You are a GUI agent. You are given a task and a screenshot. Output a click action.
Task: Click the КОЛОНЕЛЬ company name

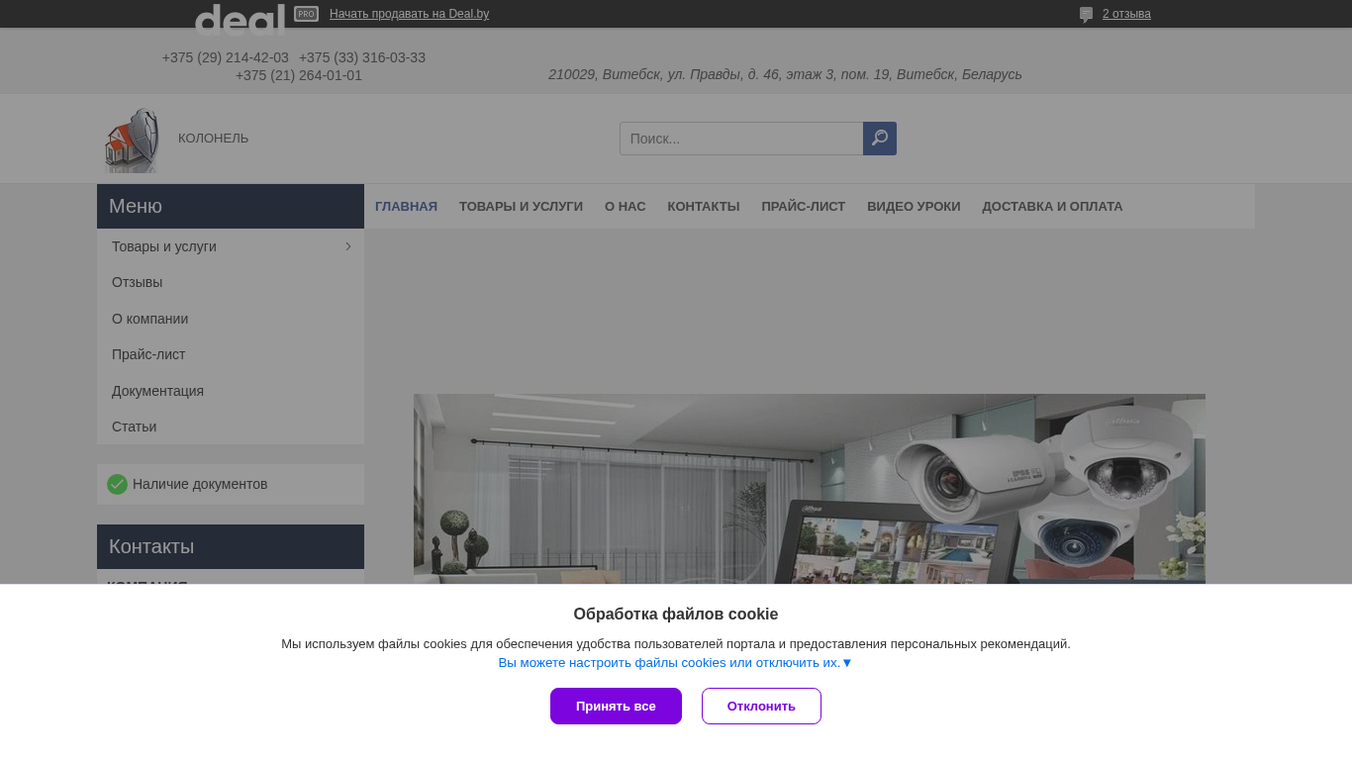click(214, 139)
